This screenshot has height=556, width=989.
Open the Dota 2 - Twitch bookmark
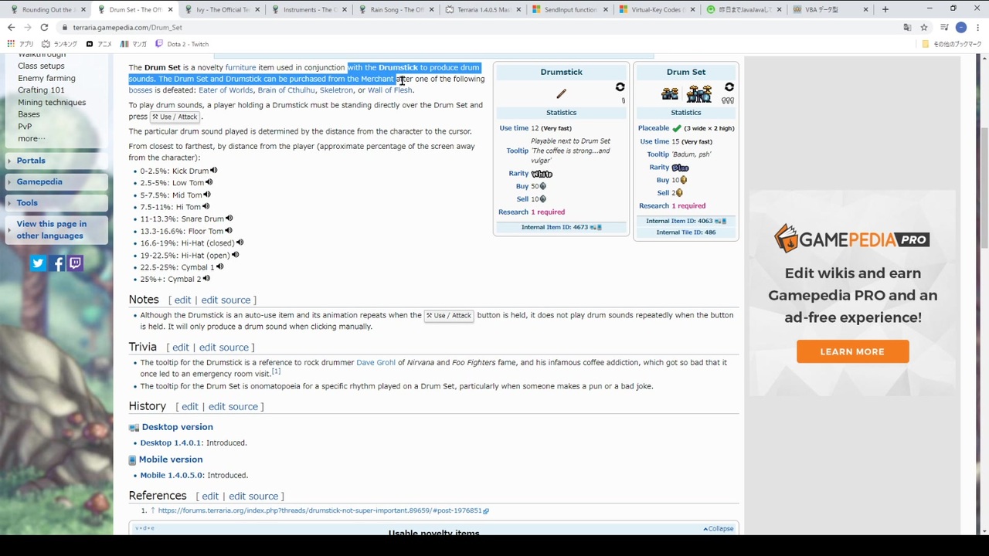(182, 44)
